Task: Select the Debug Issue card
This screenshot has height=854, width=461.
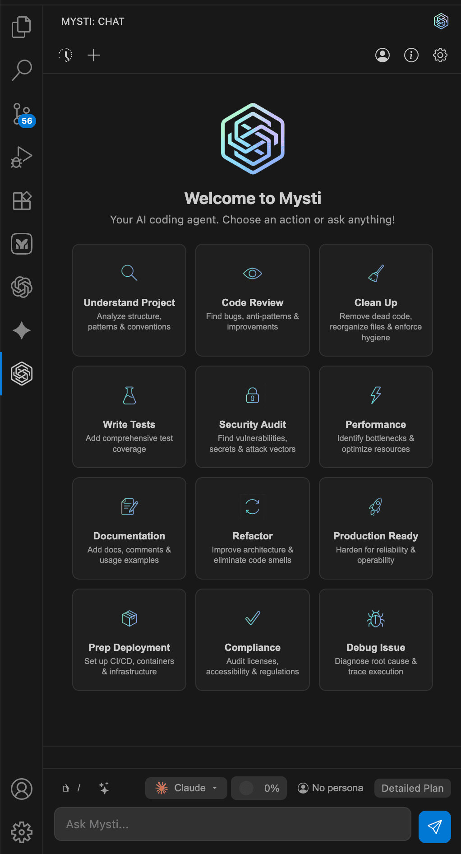Action: pyautogui.click(x=376, y=640)
